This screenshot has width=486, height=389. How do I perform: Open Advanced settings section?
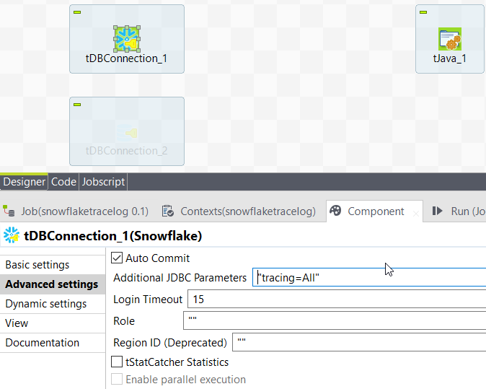(x=53, y=284)
